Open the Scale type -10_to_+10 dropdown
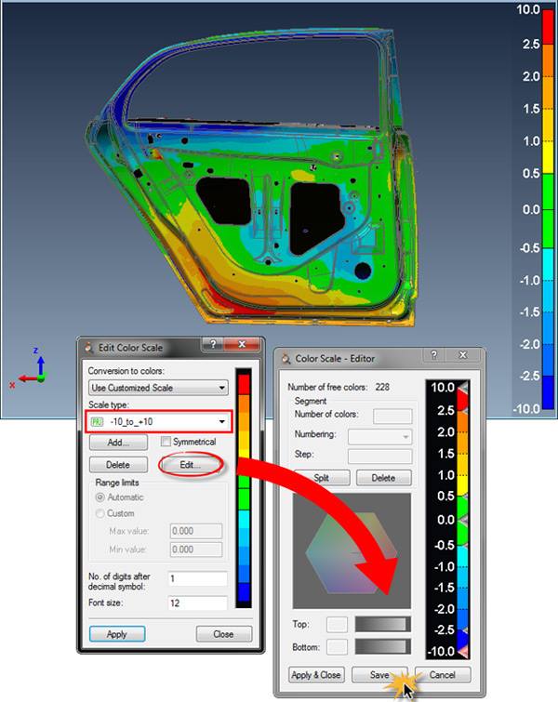This screenshot has width=558, height=702. point(158,422)
